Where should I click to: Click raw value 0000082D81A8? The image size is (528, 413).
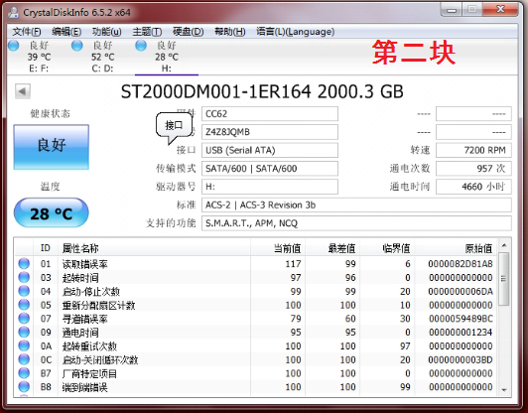pos(461,264)
